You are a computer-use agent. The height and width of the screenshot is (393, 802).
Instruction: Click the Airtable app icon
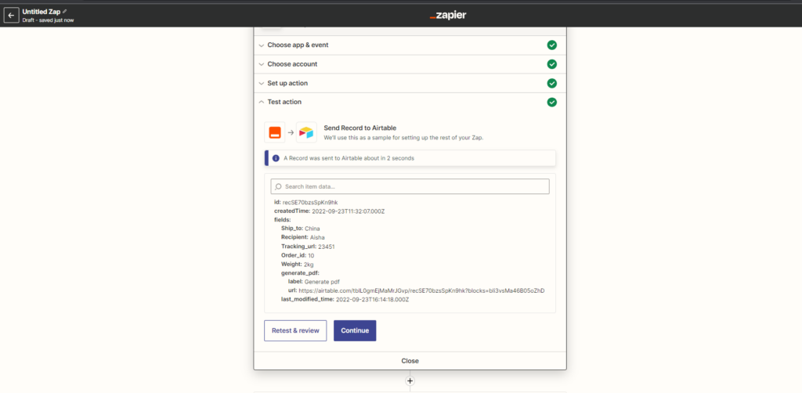click(x=306, y=132)
